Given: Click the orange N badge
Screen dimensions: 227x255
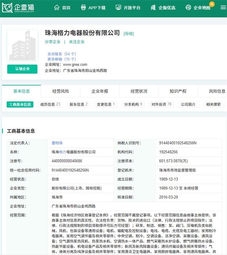Looking at the screenshot, I should click(x=212, y=4).
